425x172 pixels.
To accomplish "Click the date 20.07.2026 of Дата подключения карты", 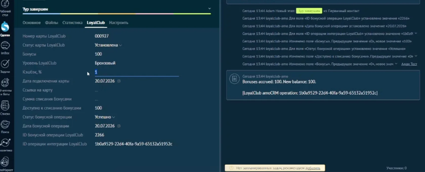I will (x=105, y=81).
